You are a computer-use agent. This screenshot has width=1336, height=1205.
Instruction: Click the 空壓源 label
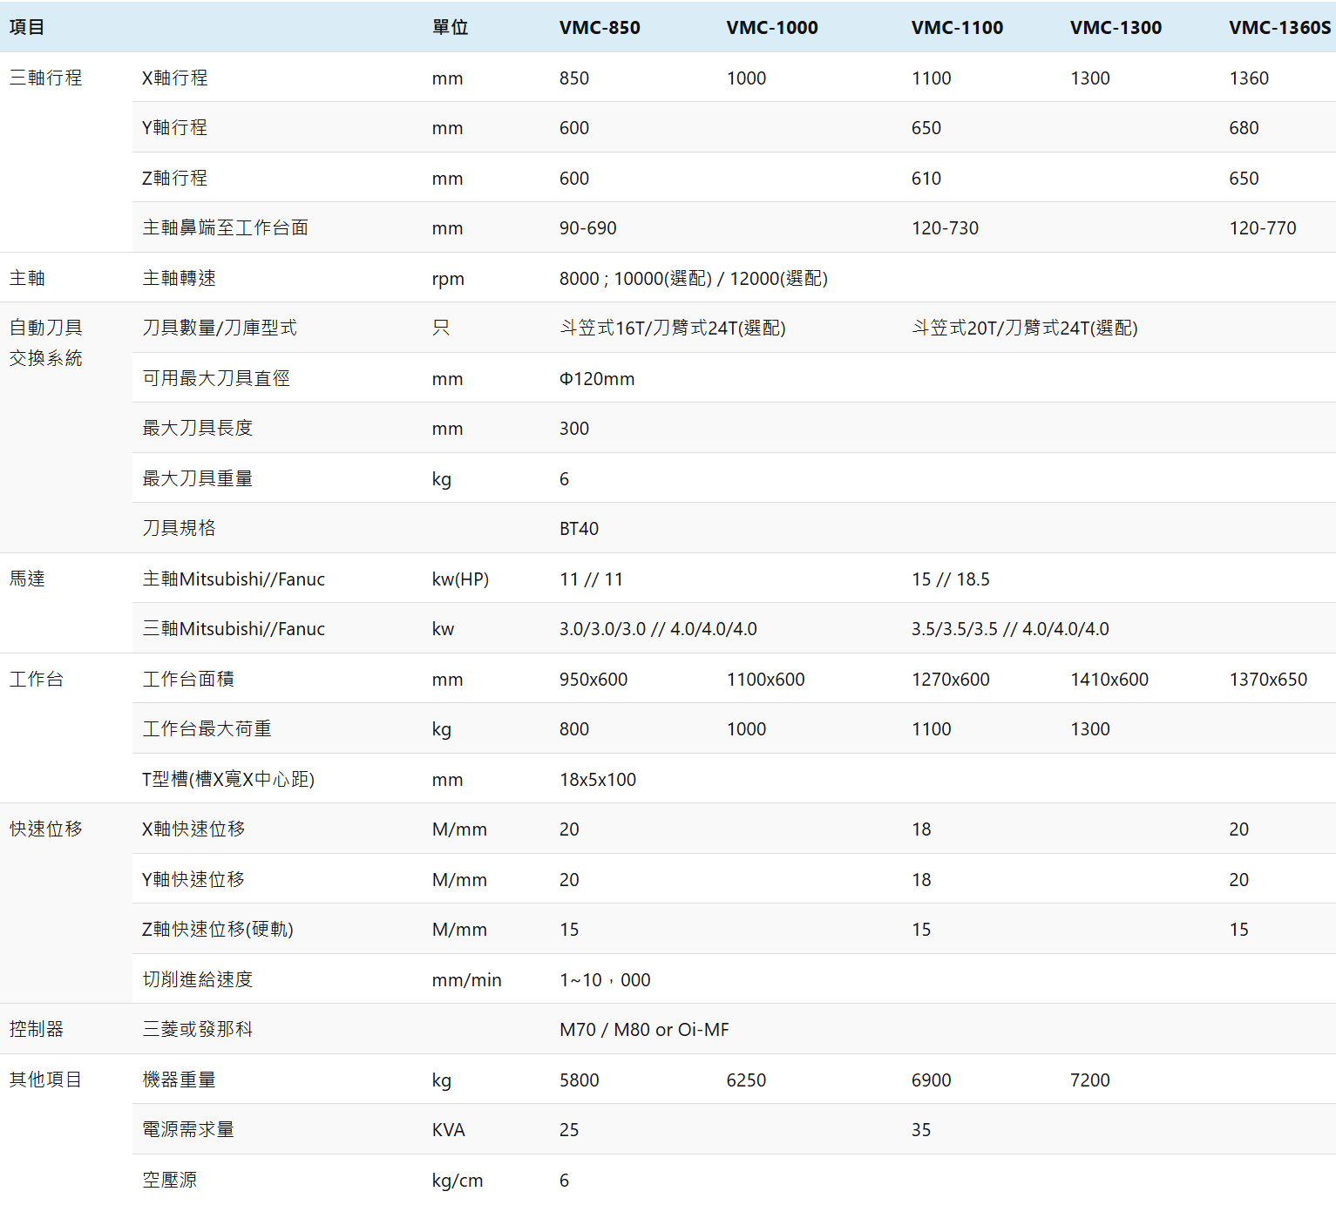pos(170,1180)
